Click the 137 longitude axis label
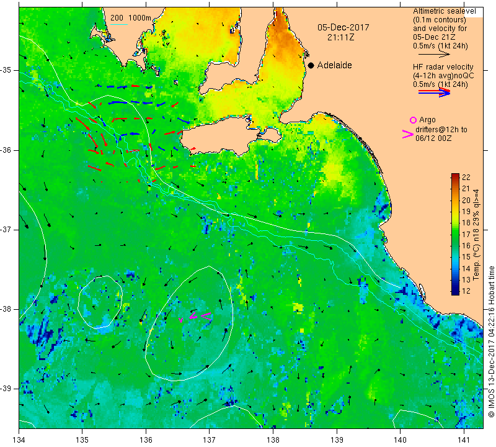 coord(210,440)
